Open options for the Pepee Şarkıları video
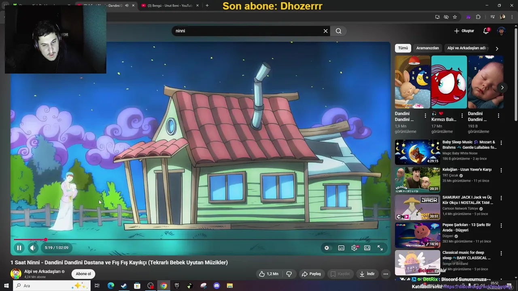Image resolution: width=518 pixels, height=291 pixels. 501,226
